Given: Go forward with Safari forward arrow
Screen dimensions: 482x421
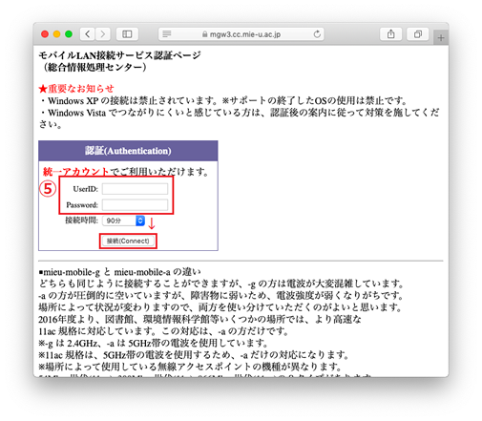Looking at the screenshot, I should 103,34.
